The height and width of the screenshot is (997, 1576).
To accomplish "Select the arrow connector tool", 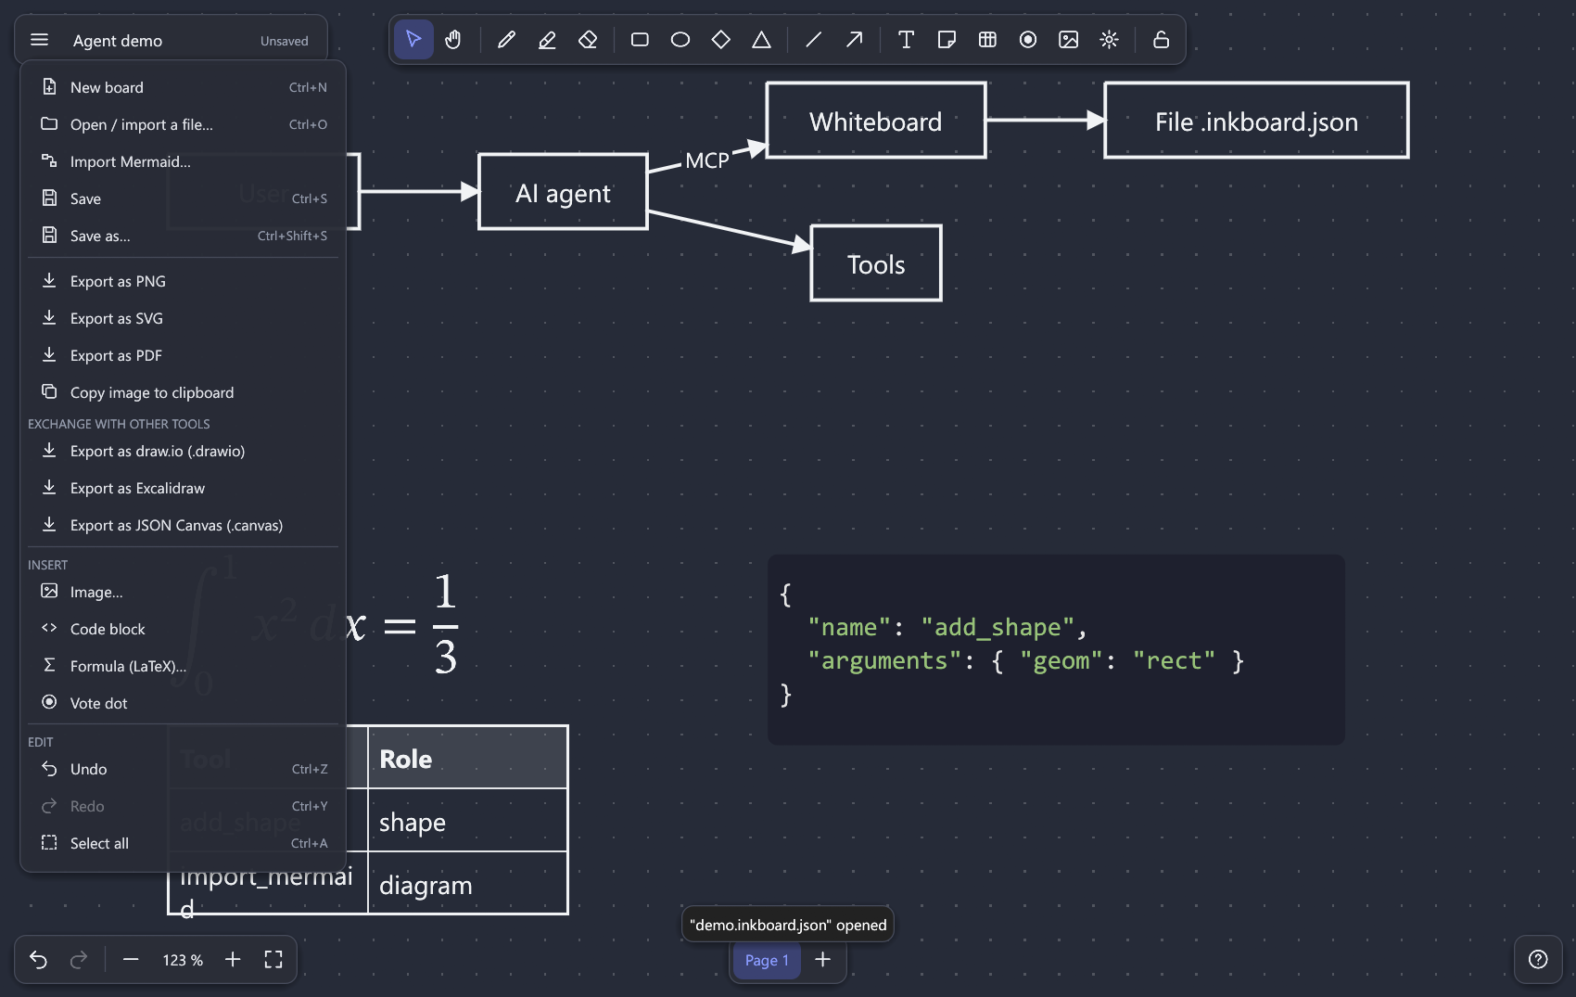I will pyautogui.click(x=854, y=40).
